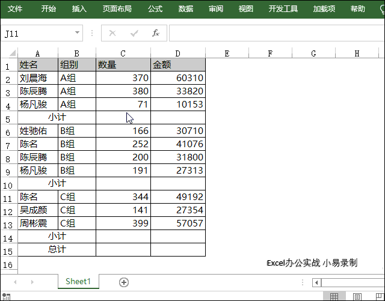Select the cell with 刘晨海
Screen dimensions: 385x301
38,78
